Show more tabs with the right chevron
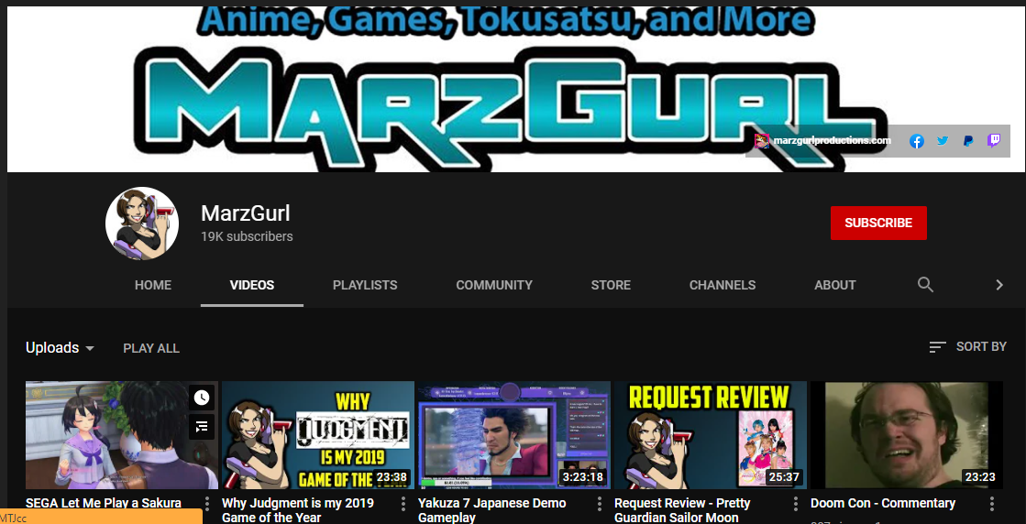The image size is (1026, 524). 998,284
